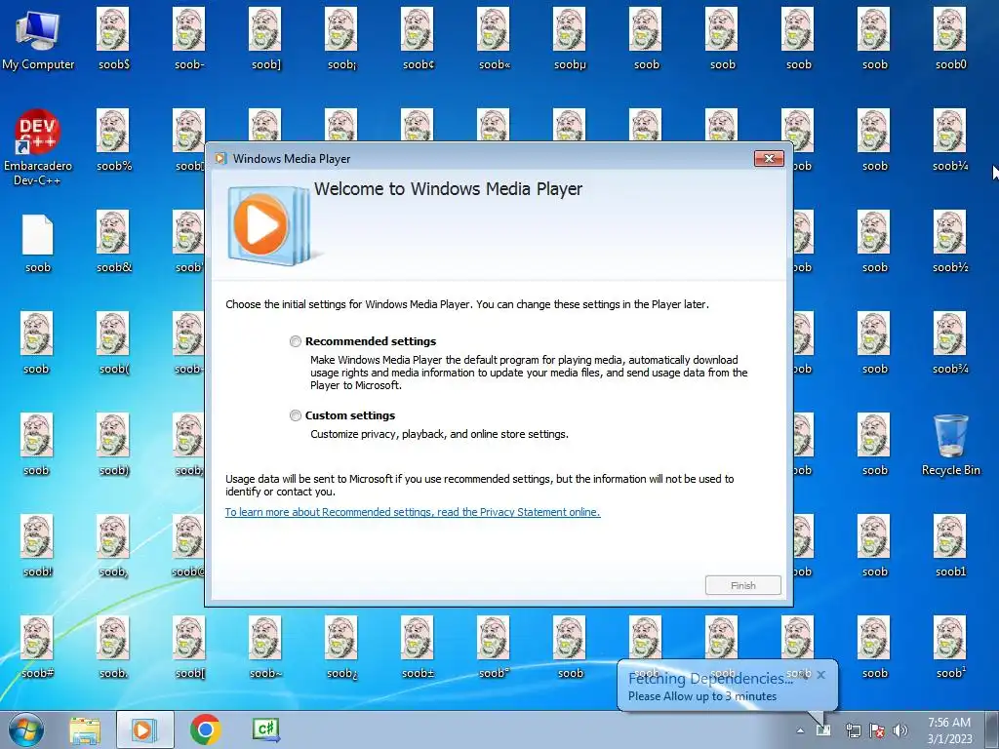Viewport: 999px width, 749px height.
Task: Select the soob( desktop icon
Action: coord(113,342)
